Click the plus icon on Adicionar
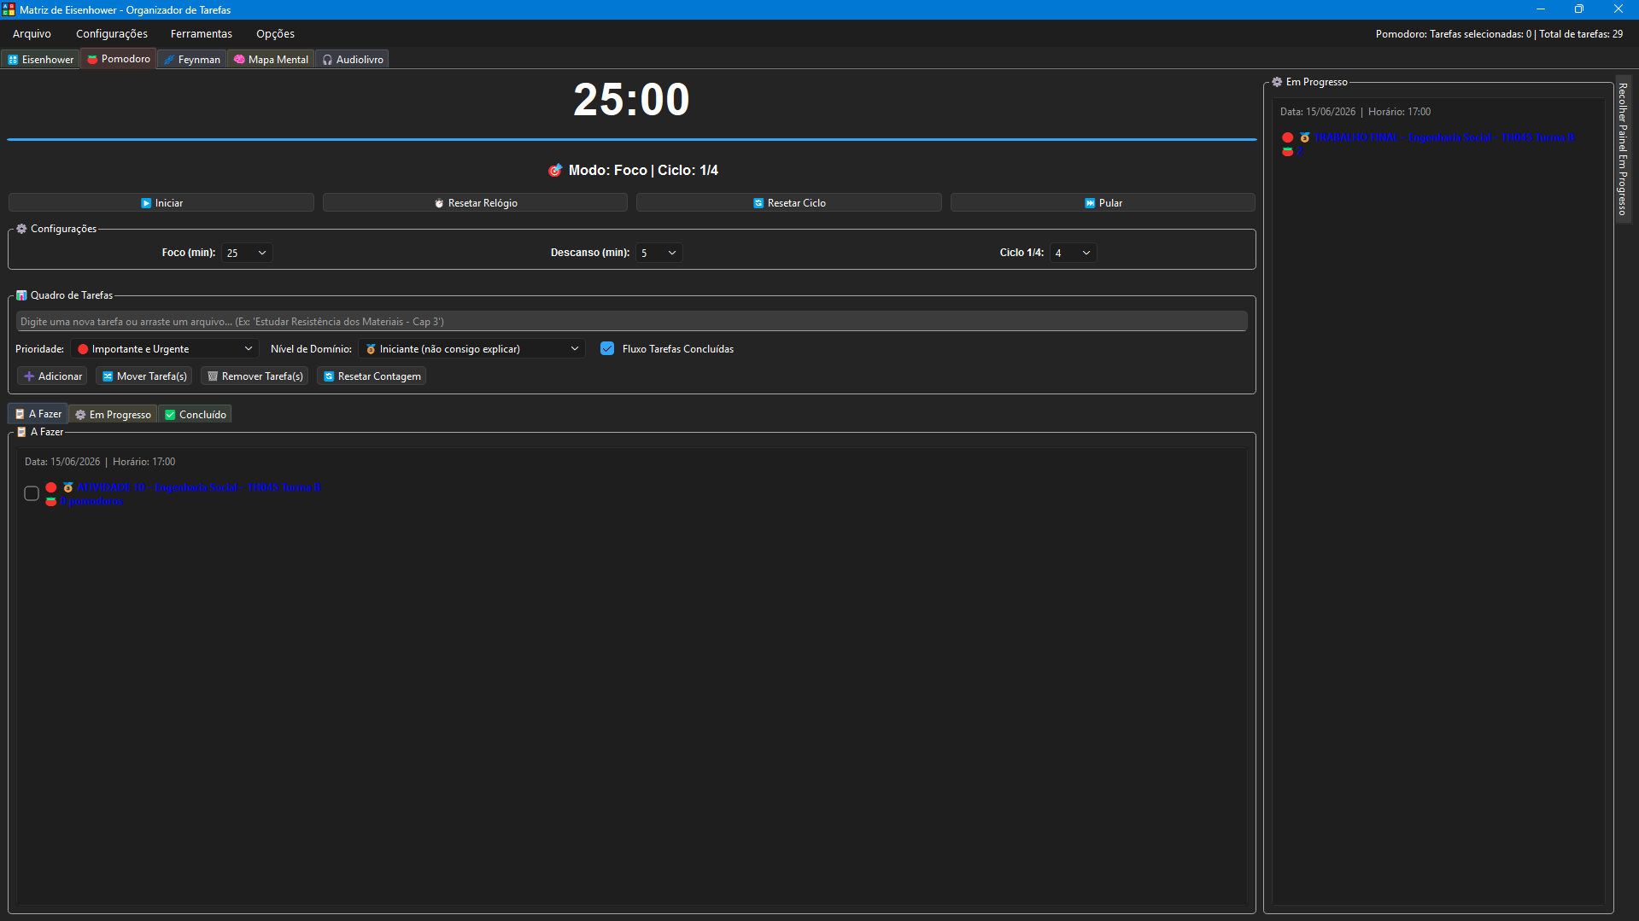 tap(29, 376)
